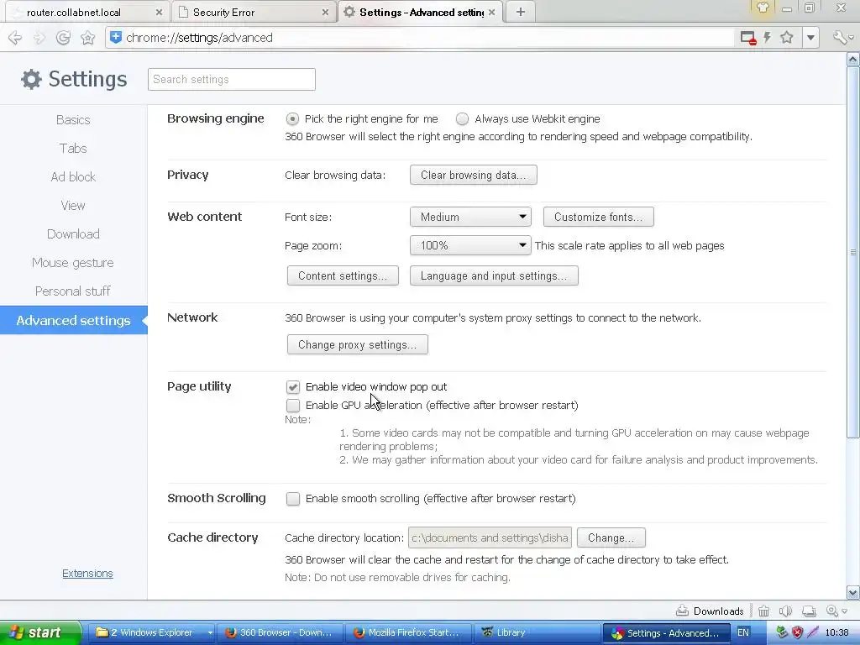Click the vertical scrollbar down arrow
The width and height of the screenshot is (860, 645).
pyautogui.click(x=853, y=592)
